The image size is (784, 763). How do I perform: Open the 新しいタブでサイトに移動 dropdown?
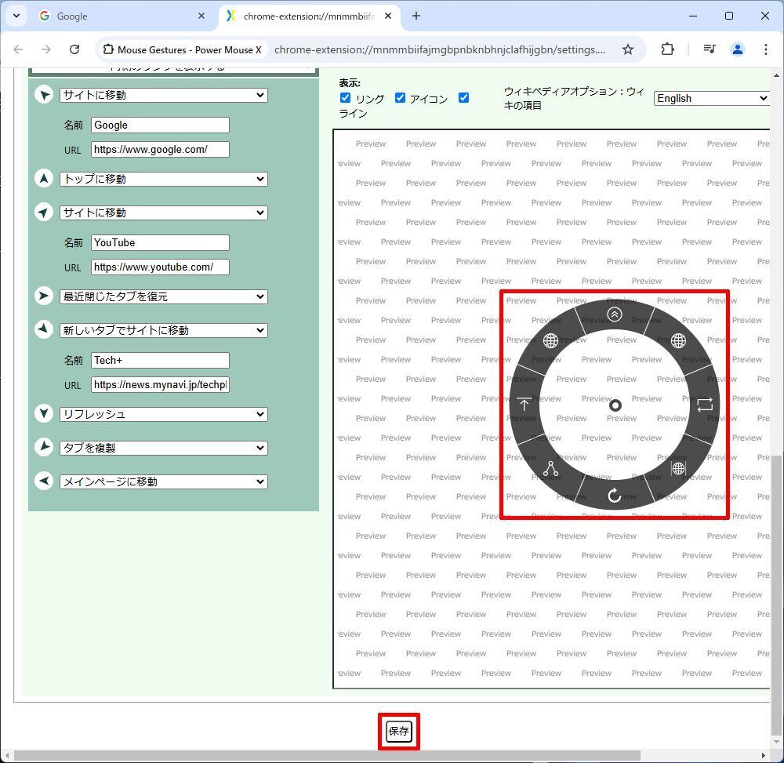(164, 330)
